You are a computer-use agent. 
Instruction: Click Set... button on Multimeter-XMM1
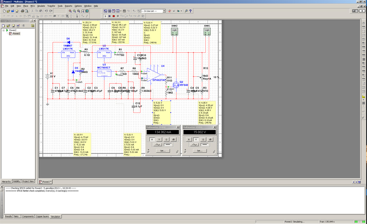tap(200, 151)
